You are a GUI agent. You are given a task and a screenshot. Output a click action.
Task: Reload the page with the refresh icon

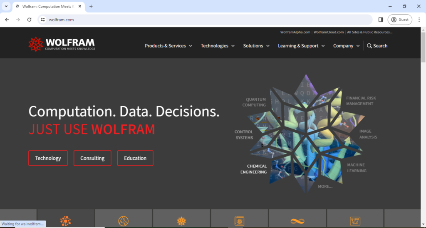[x=29, y=20]
